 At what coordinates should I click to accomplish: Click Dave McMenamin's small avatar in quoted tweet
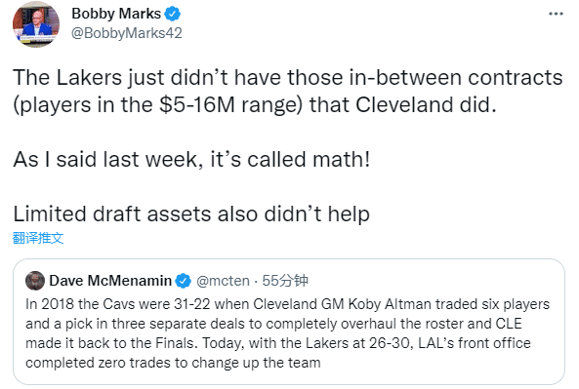(x=35, y=281)
